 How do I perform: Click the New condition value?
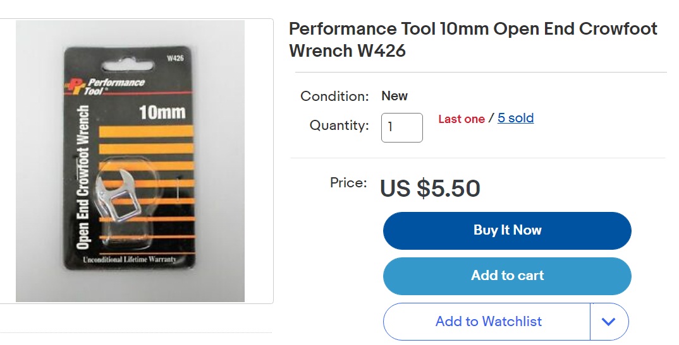click(395, 96)
